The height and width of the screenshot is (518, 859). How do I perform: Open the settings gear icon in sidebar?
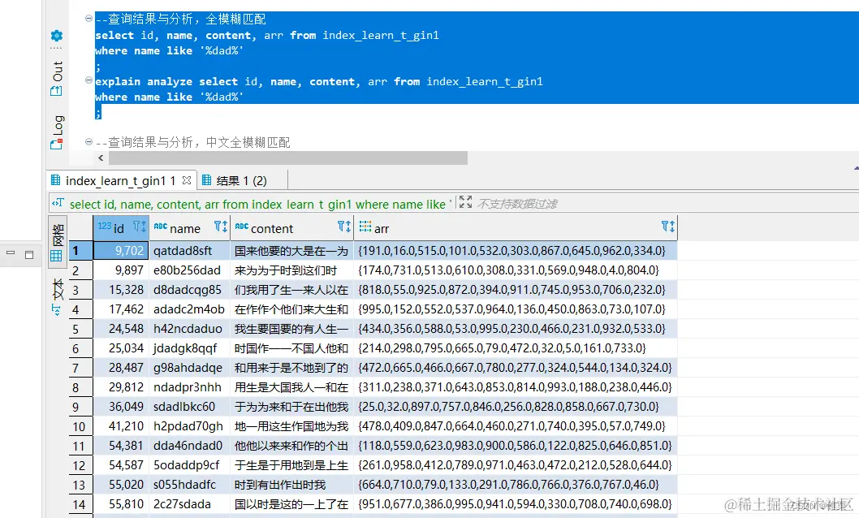coord(56,36)
